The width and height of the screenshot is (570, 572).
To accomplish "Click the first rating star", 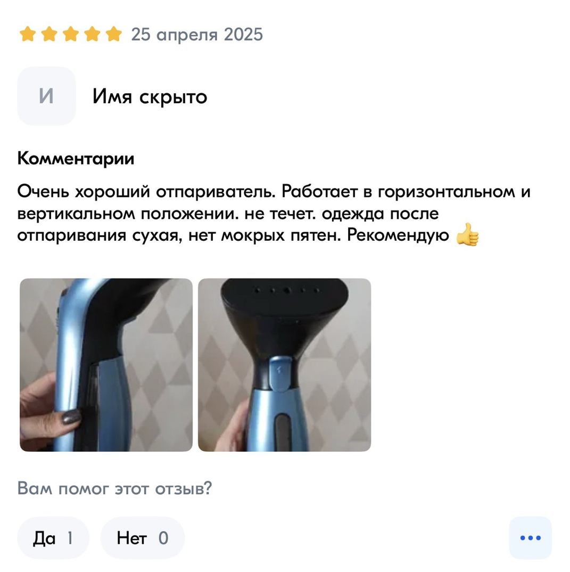I will coord(28,34).
